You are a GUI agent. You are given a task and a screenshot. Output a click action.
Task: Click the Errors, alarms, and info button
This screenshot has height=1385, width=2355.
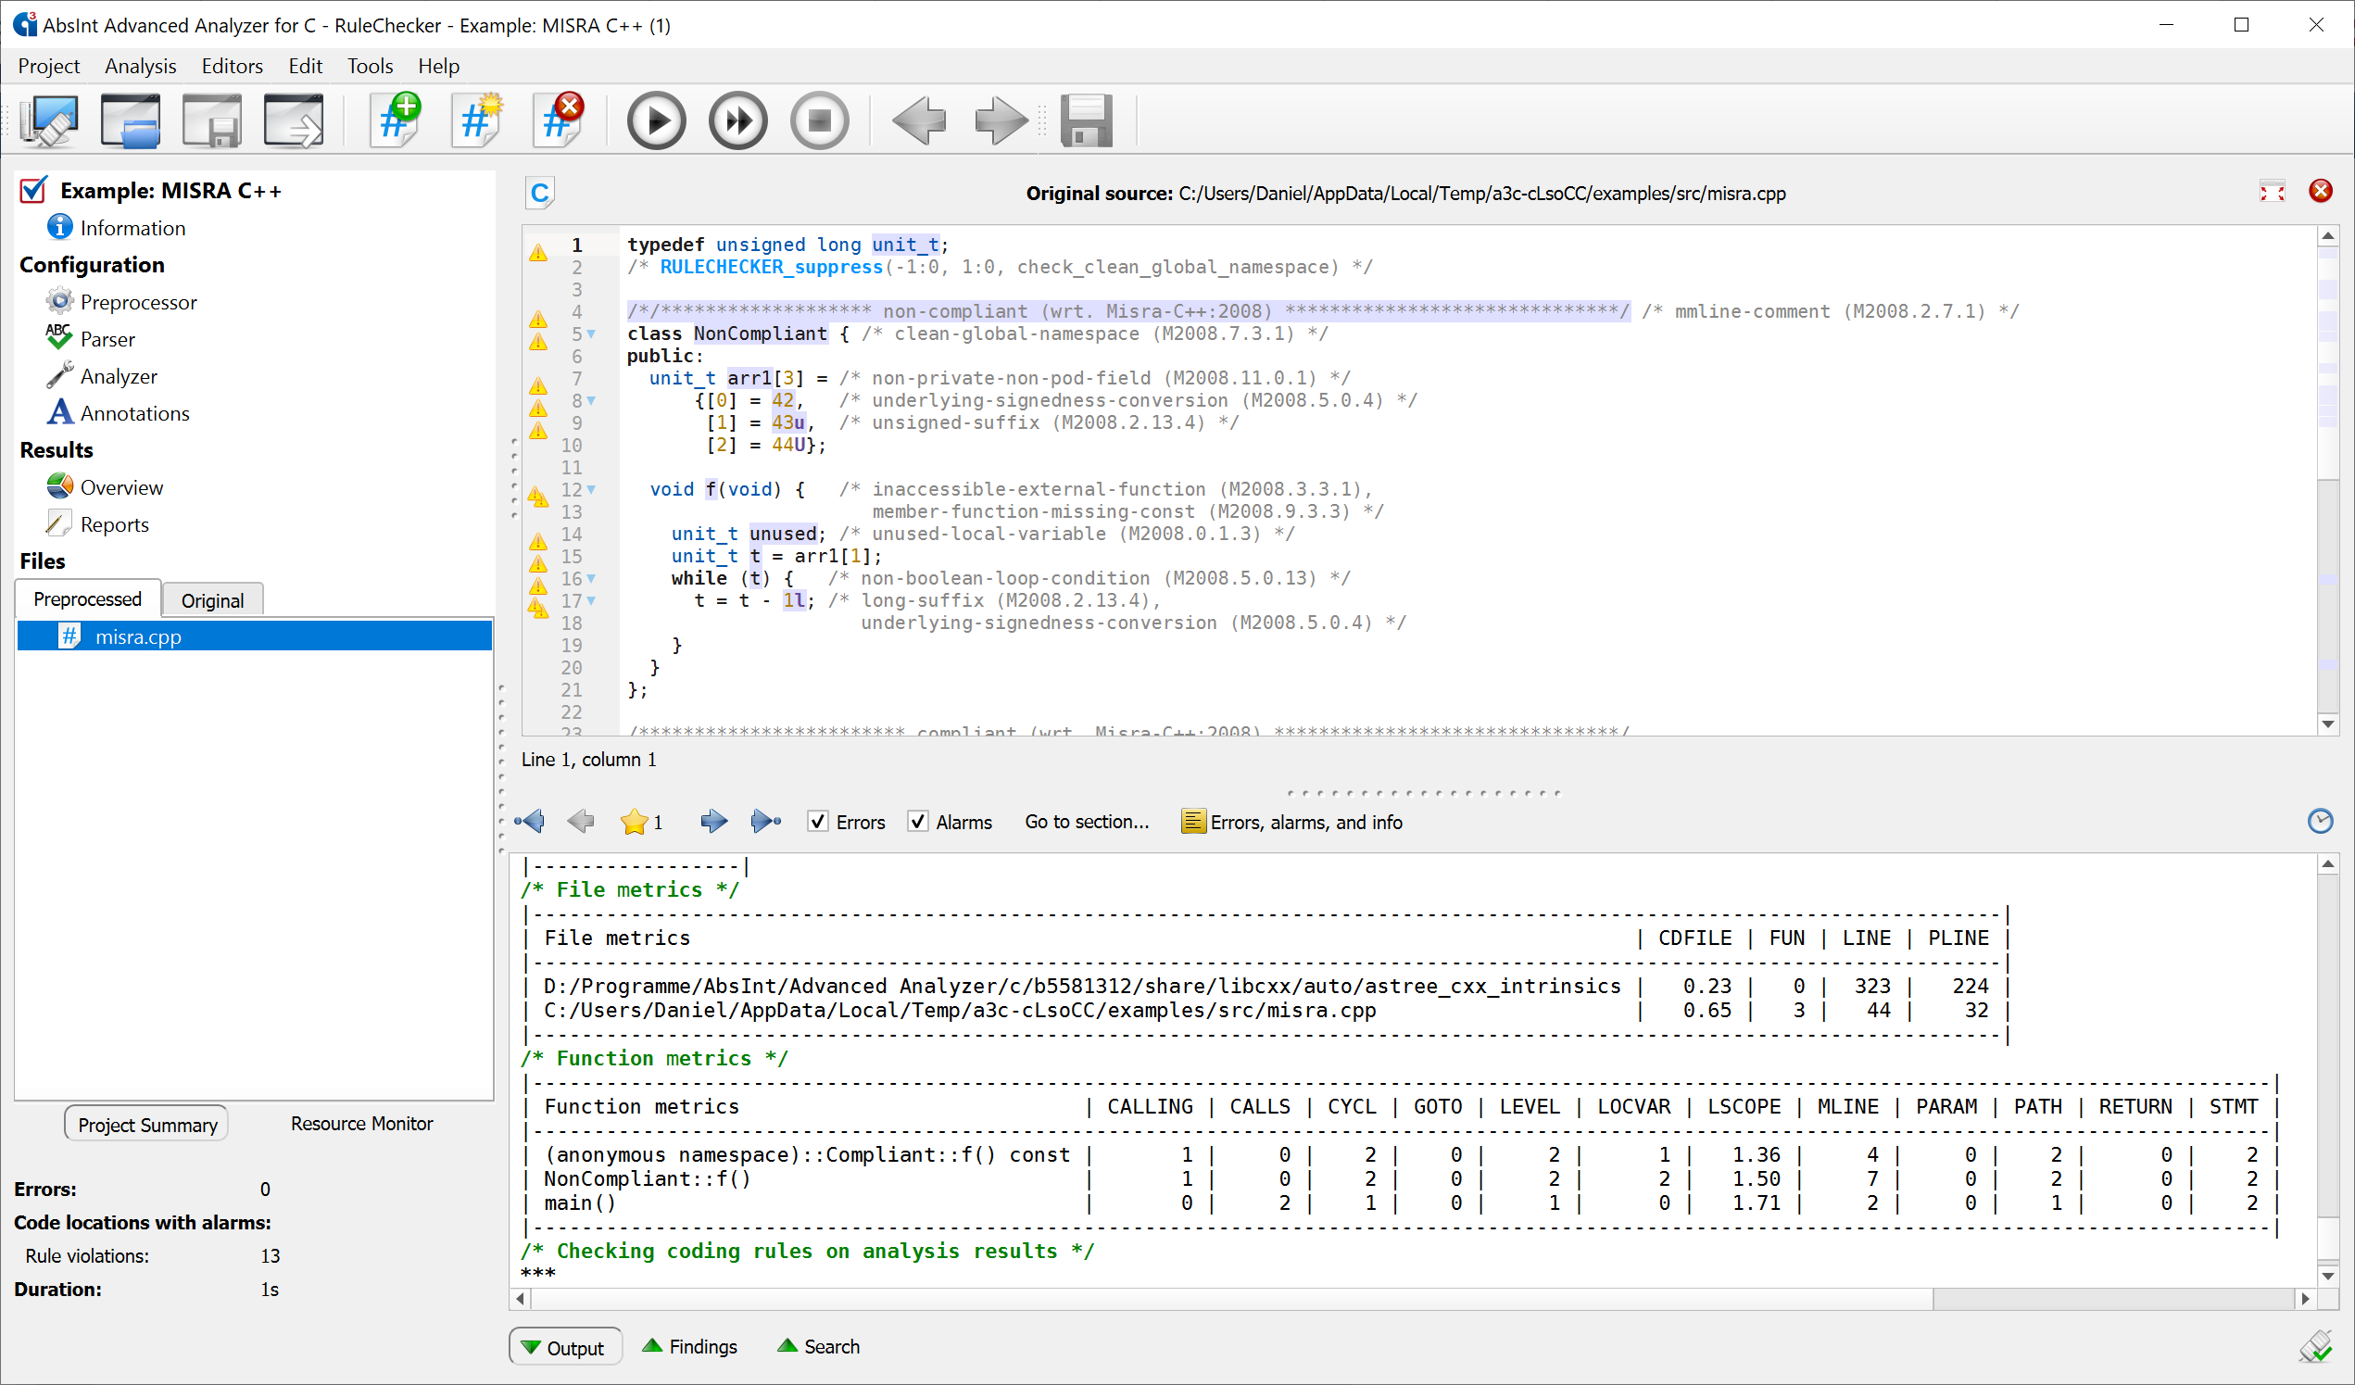[1292, 822]
